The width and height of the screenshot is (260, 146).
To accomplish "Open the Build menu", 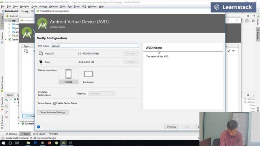I will pyautogui.click(x=63, y=6).
